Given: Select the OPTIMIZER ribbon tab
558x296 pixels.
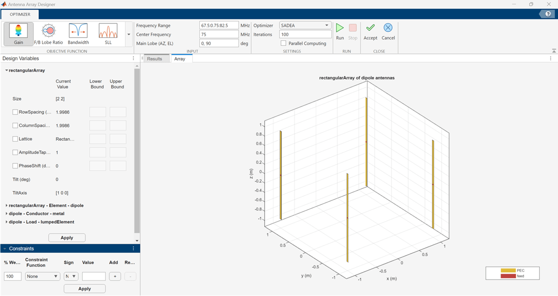Looking at the screenshot, I should 20,15.
